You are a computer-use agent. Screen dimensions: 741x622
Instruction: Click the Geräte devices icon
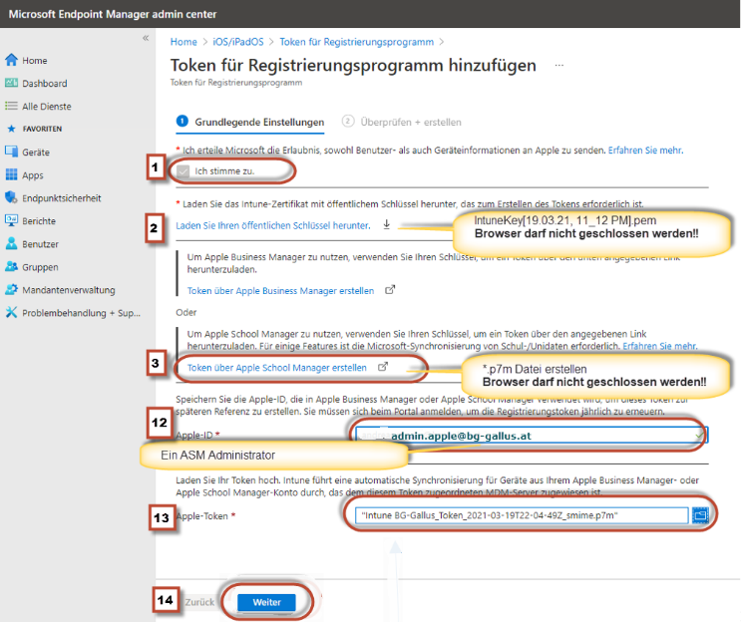[12, 153]
